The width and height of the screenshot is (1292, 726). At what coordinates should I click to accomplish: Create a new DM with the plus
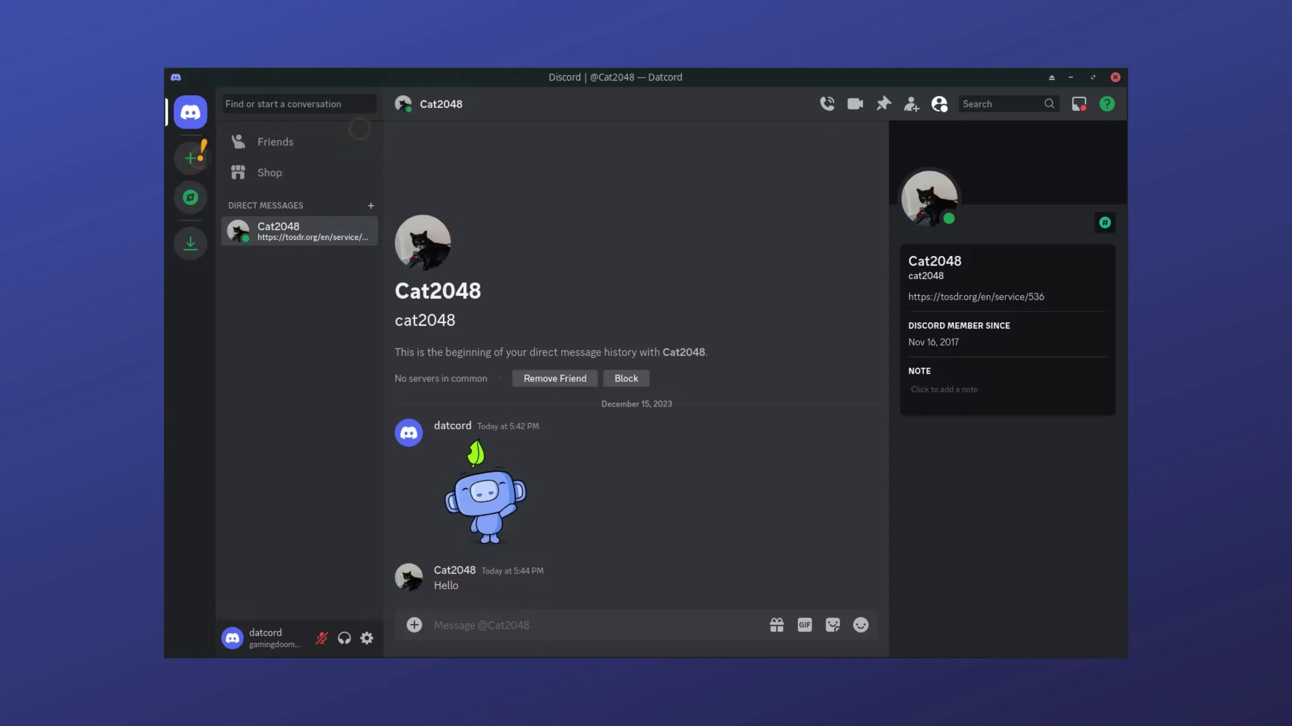371,205
